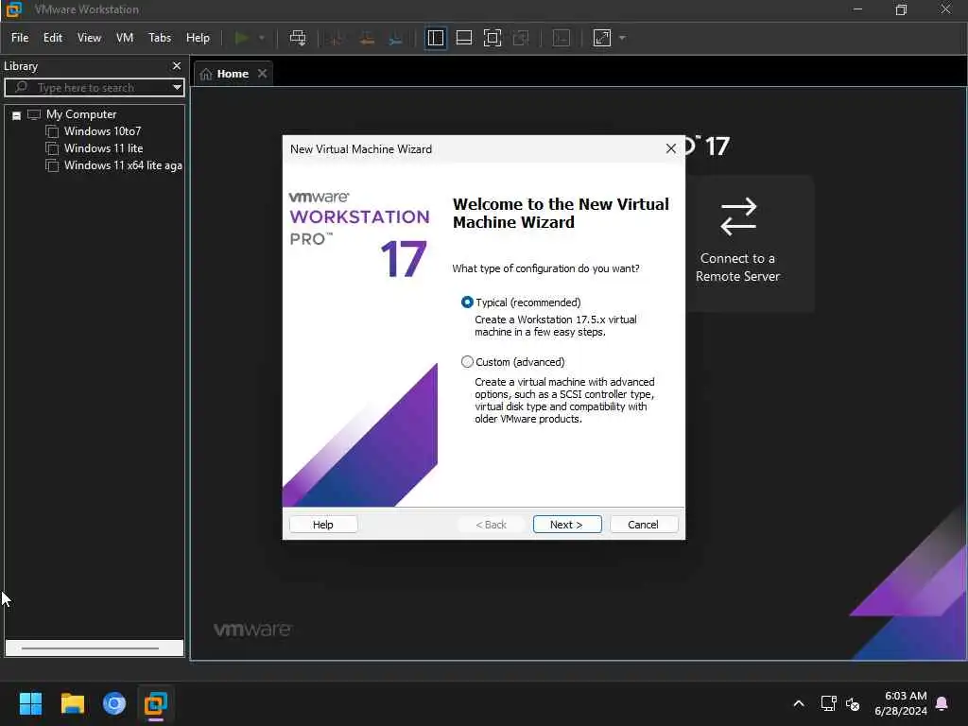
Task: Click the Cancel button in wizard
Action: [643, 524]
